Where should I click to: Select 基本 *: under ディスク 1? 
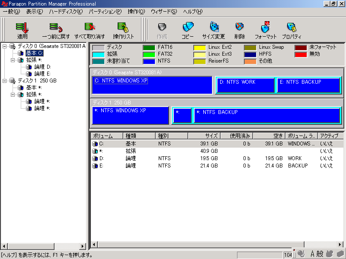pos(34,88)
